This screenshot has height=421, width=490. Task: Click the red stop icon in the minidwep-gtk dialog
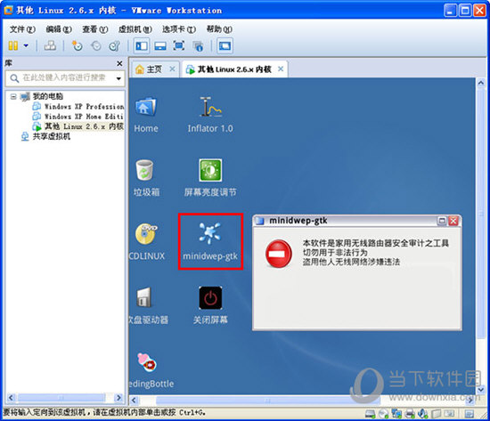[278, 254]
